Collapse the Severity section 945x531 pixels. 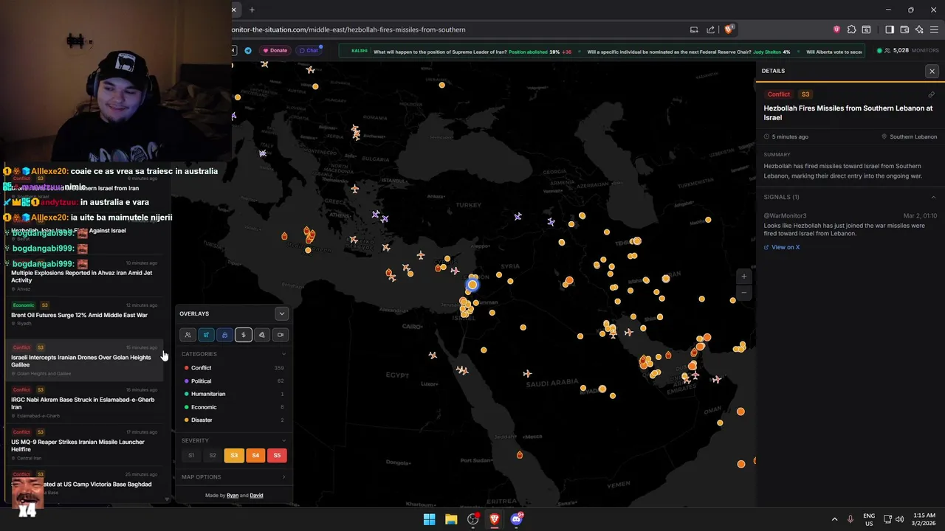283,440
